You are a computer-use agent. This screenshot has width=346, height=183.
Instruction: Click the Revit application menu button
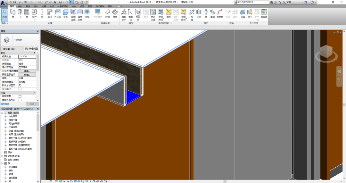[3, 3]
